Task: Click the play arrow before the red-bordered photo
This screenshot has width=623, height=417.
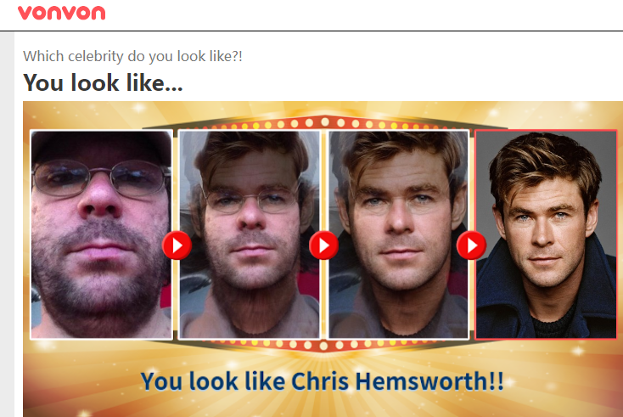Action: 471,245
